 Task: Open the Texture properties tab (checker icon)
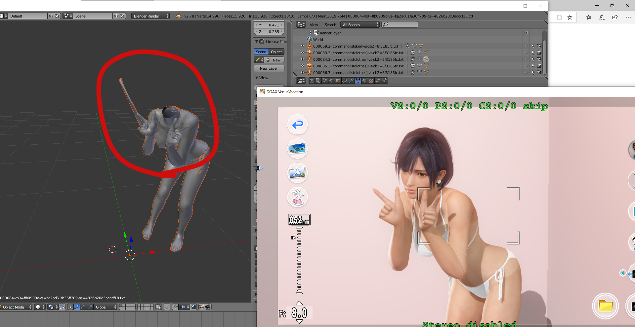click(x=371, y=81)
